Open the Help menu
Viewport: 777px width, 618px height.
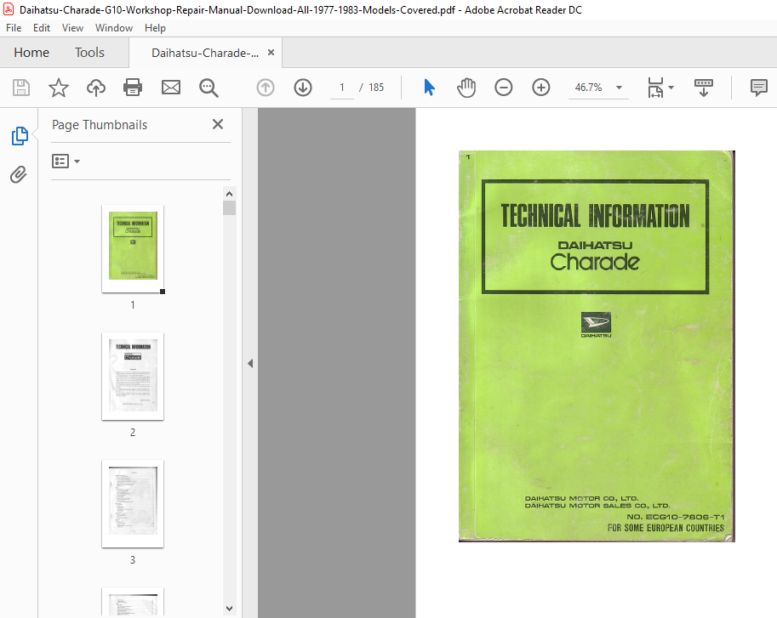click(155, 28)
